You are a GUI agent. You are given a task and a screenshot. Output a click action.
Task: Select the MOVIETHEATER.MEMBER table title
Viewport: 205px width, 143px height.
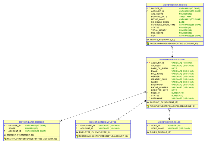click(x=32, y=122)
